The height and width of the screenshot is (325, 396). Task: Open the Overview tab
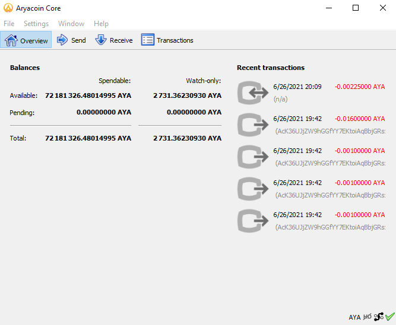(26, 40)
